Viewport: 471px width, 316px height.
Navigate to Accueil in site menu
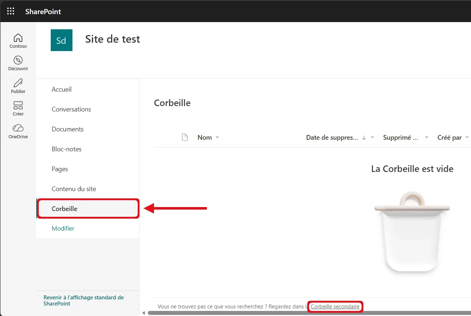62,89
